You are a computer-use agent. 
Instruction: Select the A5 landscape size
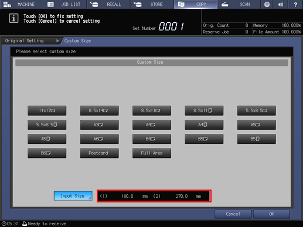pyautogui.click(x=257, y=125)
